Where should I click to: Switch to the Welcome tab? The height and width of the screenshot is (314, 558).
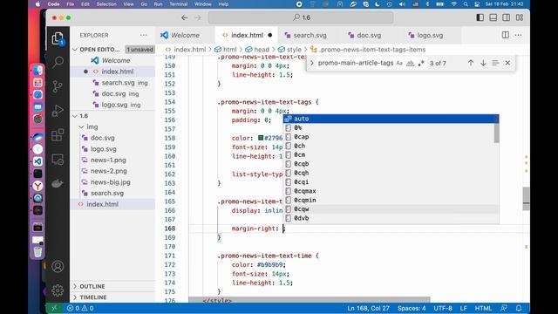coord(185,35)
